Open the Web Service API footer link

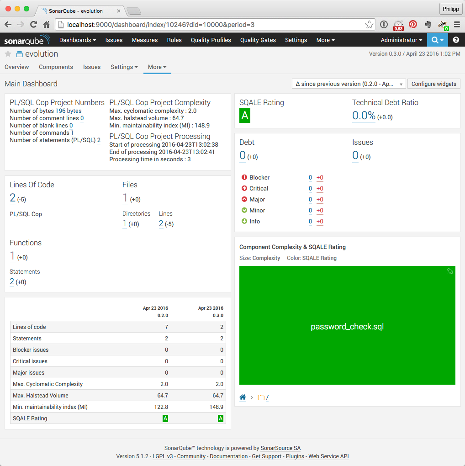tap(328, 456)
